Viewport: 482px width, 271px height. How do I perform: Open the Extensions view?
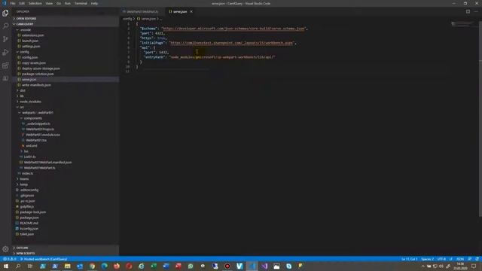coord(5,65)
